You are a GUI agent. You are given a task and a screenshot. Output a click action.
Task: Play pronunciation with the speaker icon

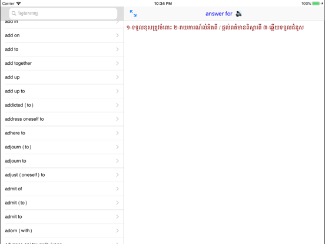click(239, 14)
